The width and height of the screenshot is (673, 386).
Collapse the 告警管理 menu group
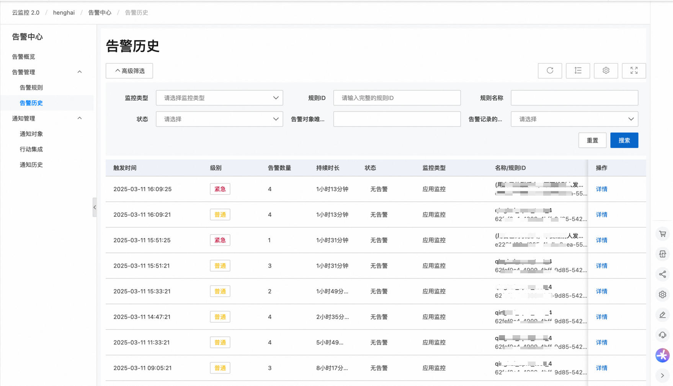click(80, 72)
